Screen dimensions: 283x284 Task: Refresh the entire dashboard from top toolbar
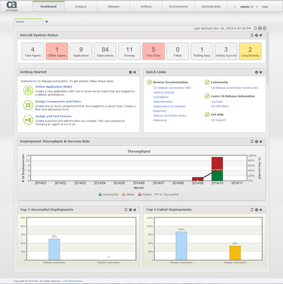tap(255, 28)
